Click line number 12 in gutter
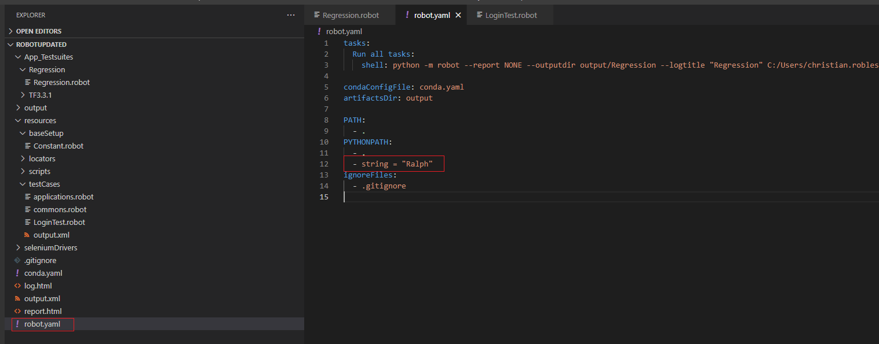This screenshot has height=344, width=879. [324, 164]
